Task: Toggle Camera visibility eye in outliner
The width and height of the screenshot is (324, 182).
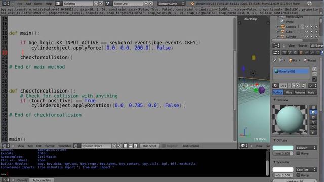Action: [x=307, y=27]
